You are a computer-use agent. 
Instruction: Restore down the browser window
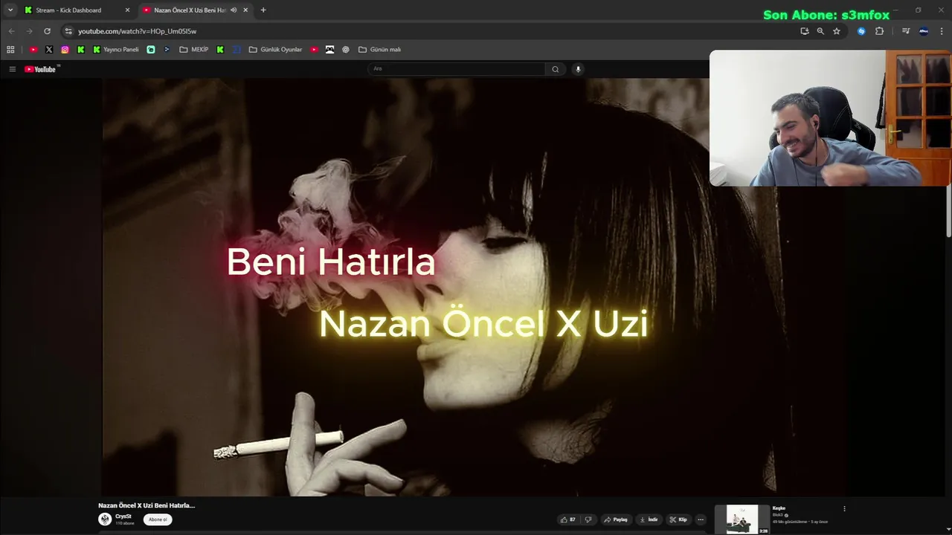(919, 10)
